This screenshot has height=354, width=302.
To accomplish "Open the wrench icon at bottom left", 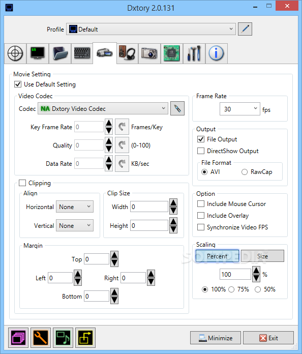I will coord(41,338).
